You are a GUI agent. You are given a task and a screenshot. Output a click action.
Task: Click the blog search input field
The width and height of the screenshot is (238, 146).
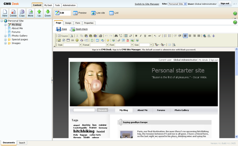(84, 110)
